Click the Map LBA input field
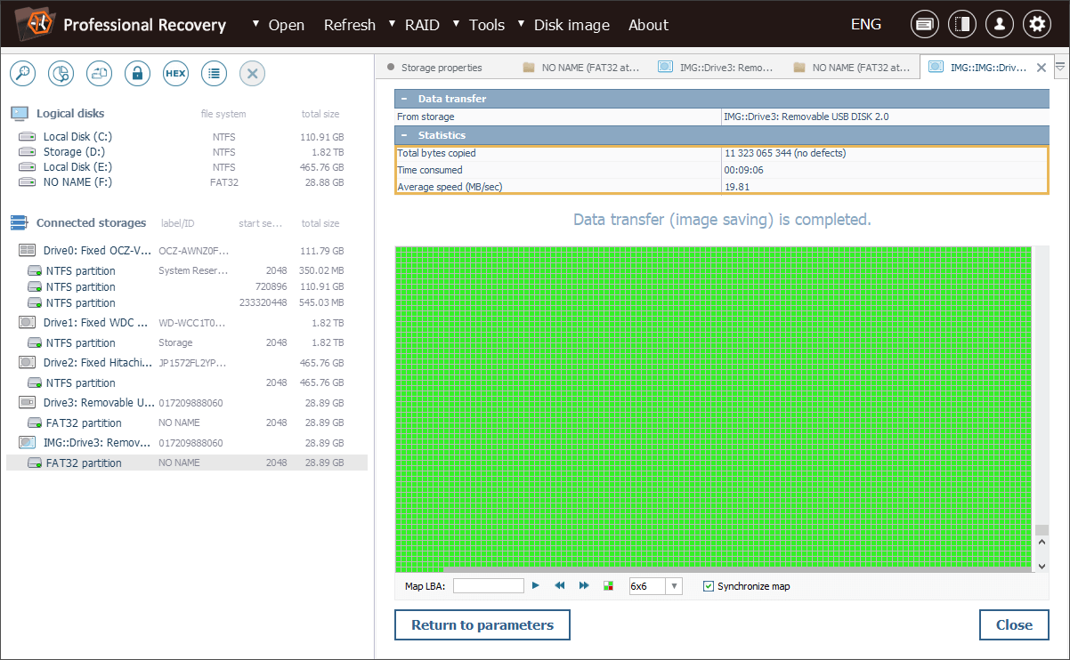This screenshot has height=660, width=1070. click(488, 586)
